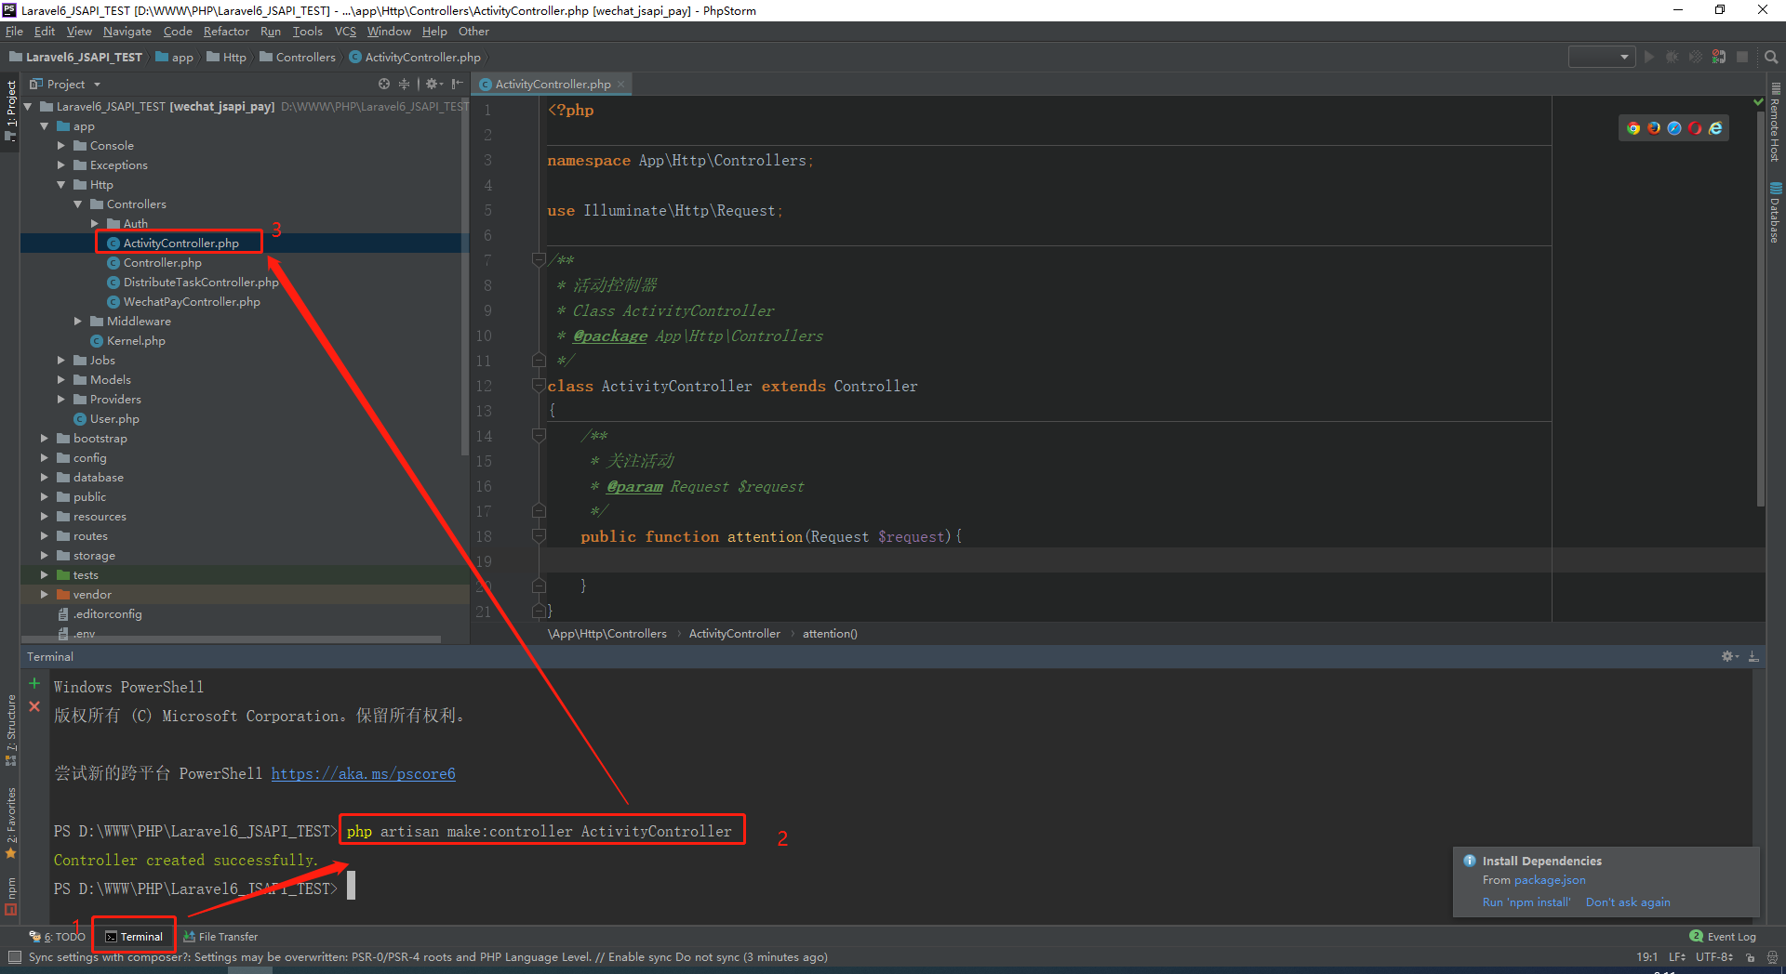The image size is (1786, 974).
Task: Add new terminal session with plus icon
Action: [34, 683]
